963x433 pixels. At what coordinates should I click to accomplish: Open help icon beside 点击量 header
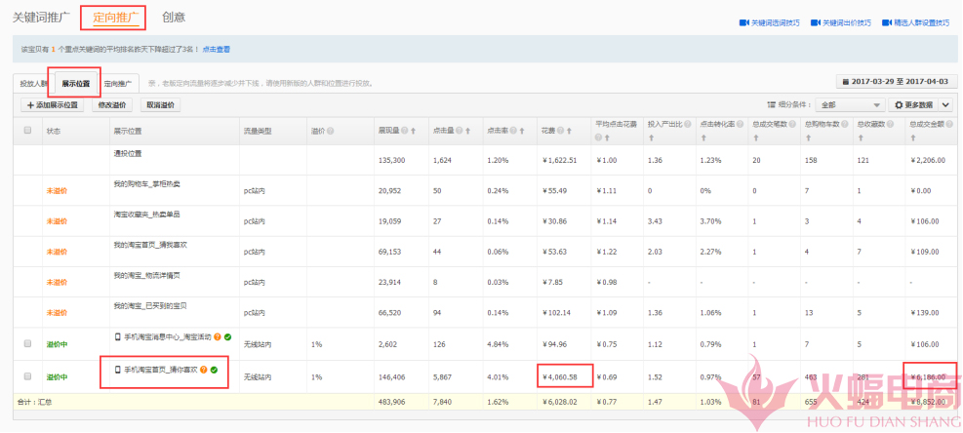point(459,131)
